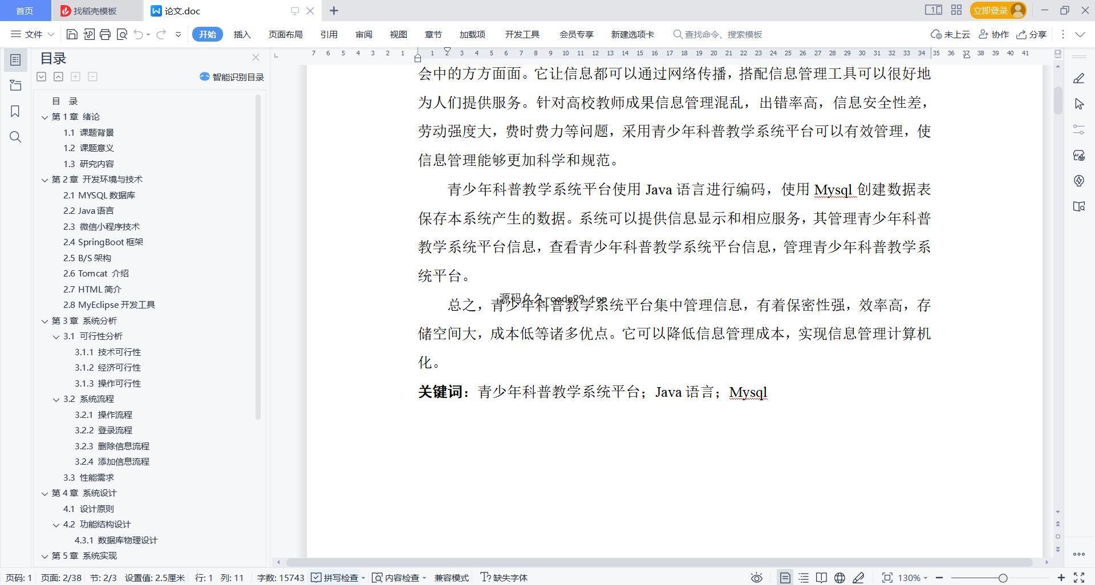This screenshot has height=585, width=1095.
Task: Click the horizontal document scrollbar
Action: pos(659,562)
